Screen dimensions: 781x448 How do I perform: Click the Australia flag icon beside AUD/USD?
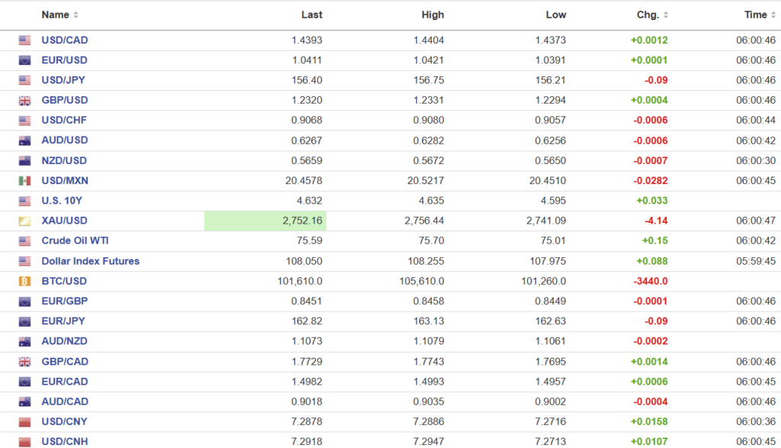(x=24, y=140)
